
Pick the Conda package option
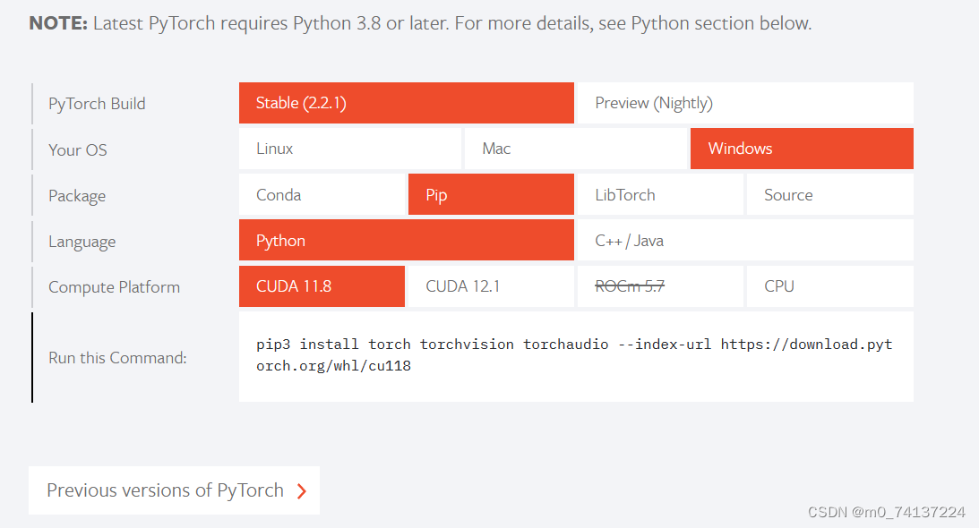322,195
